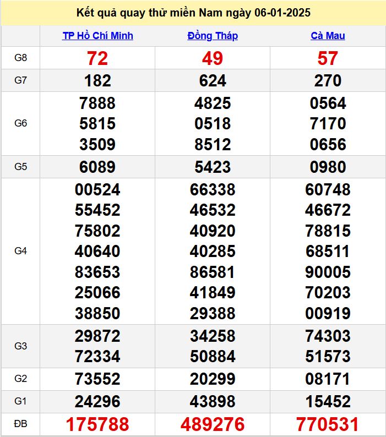The width and height of the screenshot is (386, 437).
Task: Select G5 result 5423
Action: [213, 167]
